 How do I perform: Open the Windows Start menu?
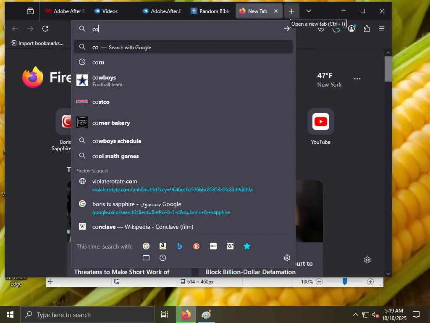click(10, 315)
